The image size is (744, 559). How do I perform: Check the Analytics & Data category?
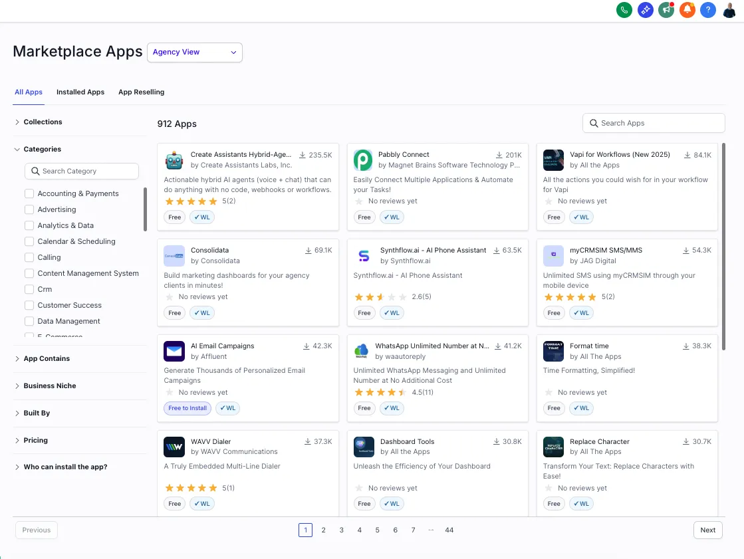click(29, 225)
